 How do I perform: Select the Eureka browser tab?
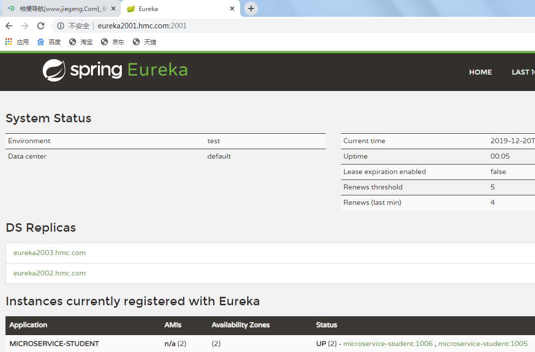pos(180,8)
